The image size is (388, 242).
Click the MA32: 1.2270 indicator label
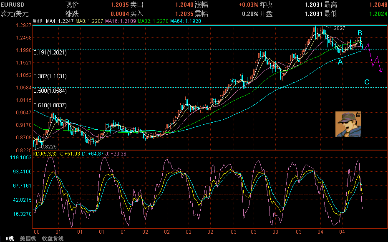coord(153,21)
